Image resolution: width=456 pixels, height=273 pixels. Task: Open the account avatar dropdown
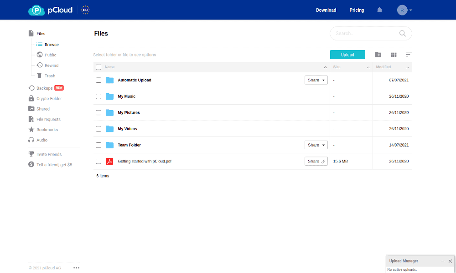(404, 10)
